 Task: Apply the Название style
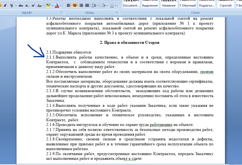coord(169,4)
